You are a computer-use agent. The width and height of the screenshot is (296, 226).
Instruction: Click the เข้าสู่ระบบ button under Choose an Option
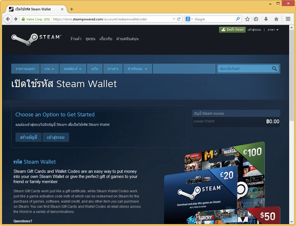point(56,137)
